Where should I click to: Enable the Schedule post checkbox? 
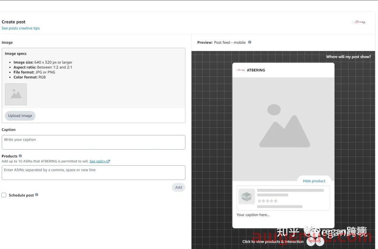click(x=4, y=195)
